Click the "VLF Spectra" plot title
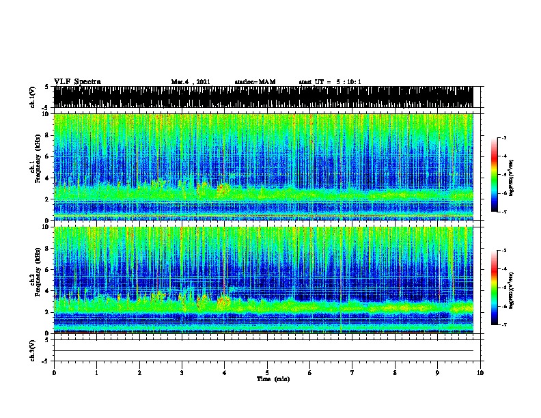Screen dimensions: 541x418 (77, 82)
